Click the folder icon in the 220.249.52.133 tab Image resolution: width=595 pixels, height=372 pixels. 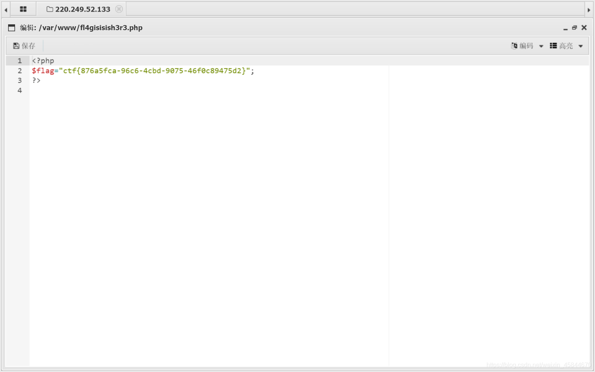(x=48, y=8)
